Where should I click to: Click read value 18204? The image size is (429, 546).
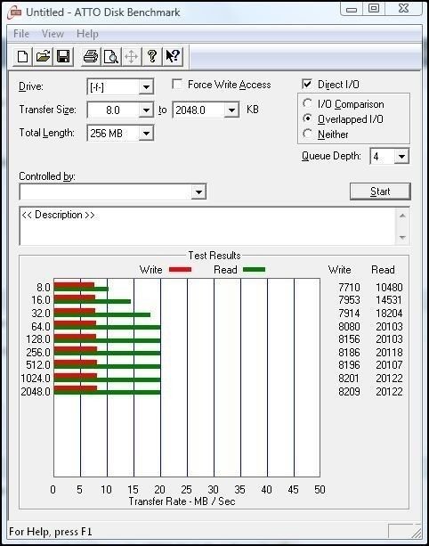(x=389, y=313)
